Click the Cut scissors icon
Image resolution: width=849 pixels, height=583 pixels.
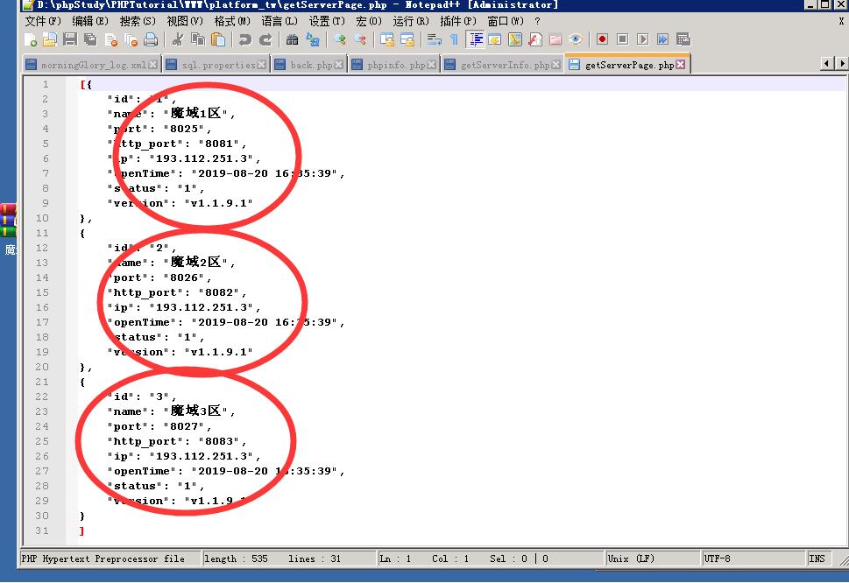click(x=177, y=39)
